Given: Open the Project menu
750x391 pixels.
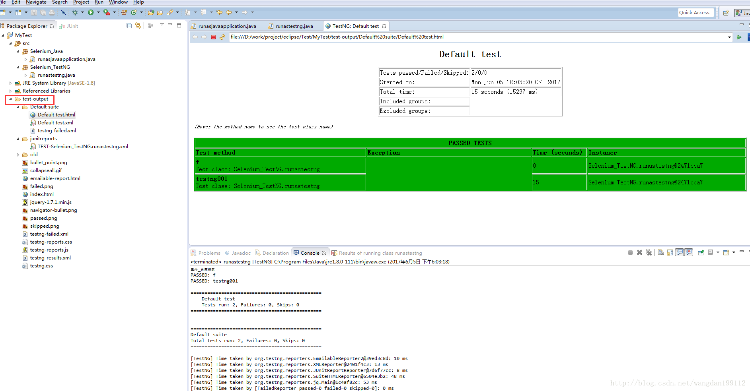Looking at the screenshot, I should point(81,2).
